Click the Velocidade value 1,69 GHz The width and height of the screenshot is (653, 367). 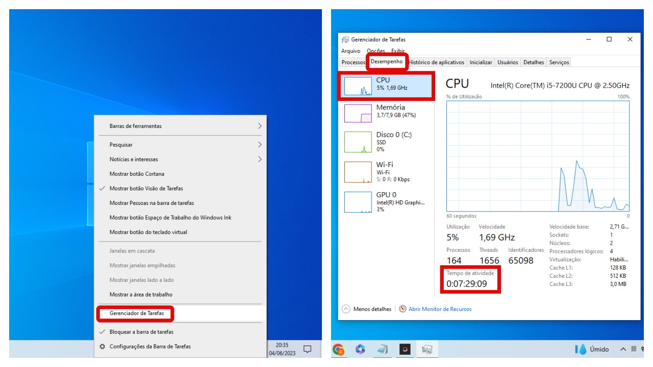point(497,238)
